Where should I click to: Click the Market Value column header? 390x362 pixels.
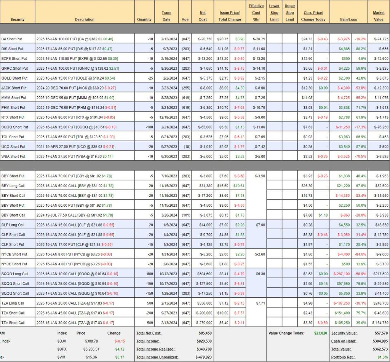[x=379, y=16]
